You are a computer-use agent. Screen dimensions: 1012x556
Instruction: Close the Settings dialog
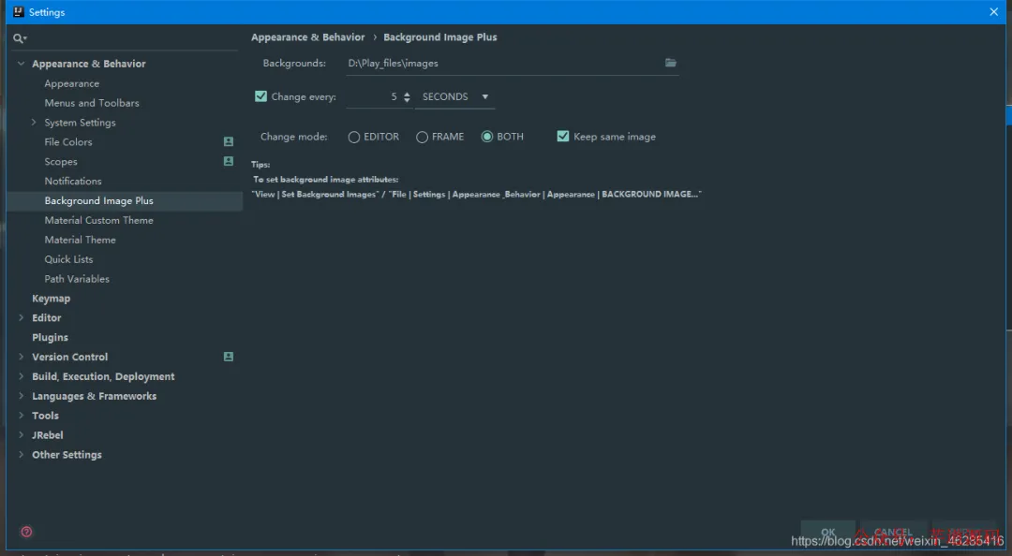[x=994, y=11]
